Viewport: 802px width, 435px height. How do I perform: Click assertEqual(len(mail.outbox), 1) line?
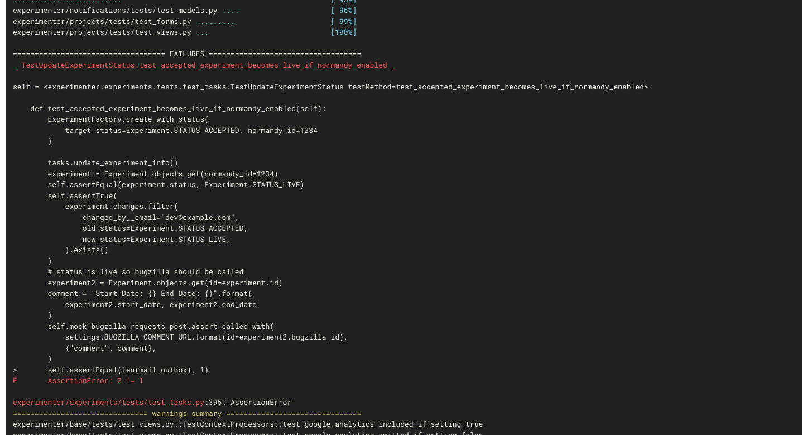(128, 370)
